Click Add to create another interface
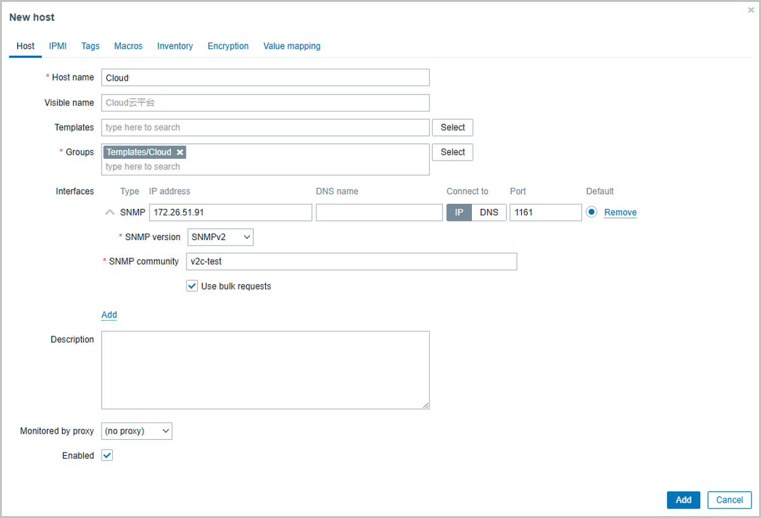 (109, 315)
